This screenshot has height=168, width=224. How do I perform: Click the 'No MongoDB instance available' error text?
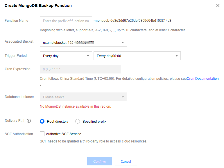(76, 106)
